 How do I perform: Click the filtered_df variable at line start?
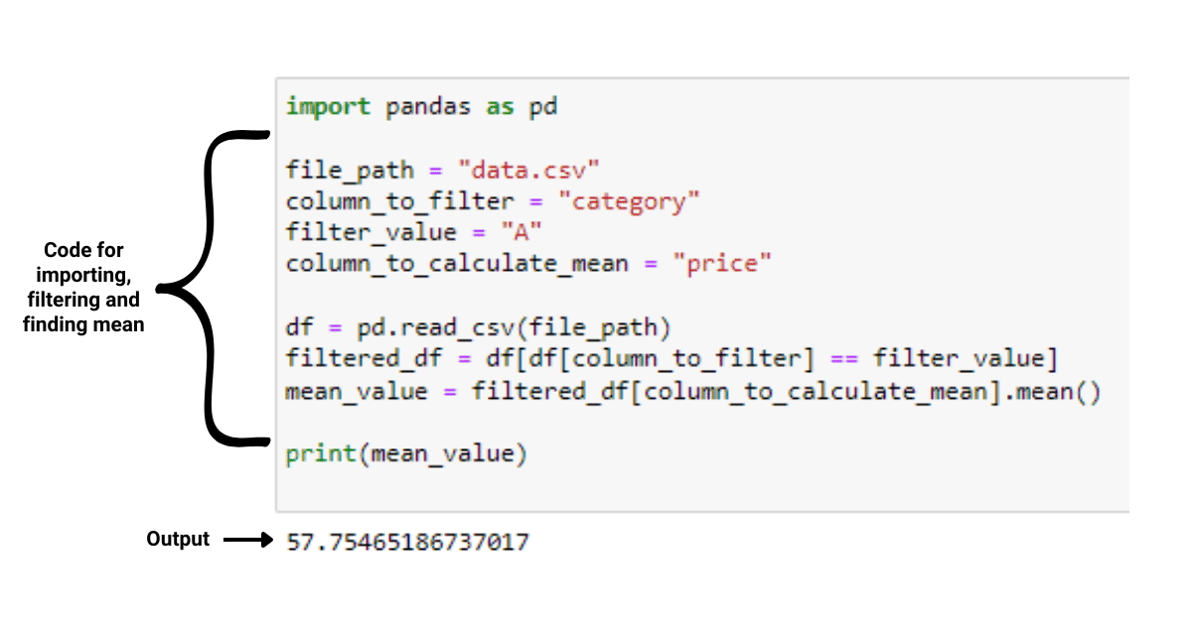pos(343,359)
